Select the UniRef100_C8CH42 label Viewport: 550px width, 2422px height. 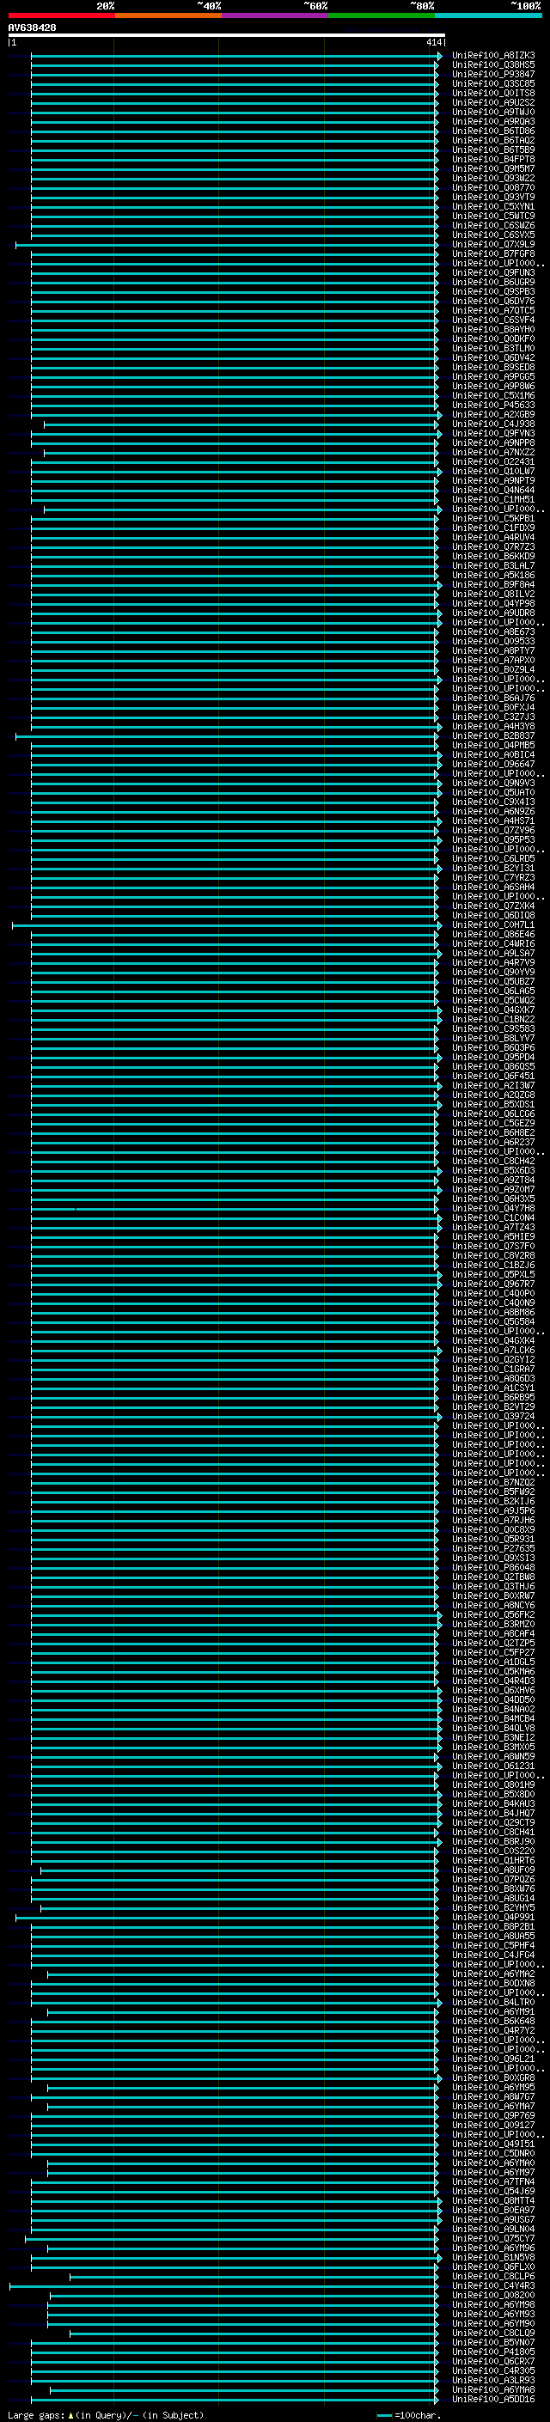click(493, 1162)
